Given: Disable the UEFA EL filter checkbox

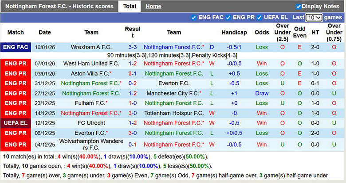Looking at the screenshot, I should click(259, 17).
